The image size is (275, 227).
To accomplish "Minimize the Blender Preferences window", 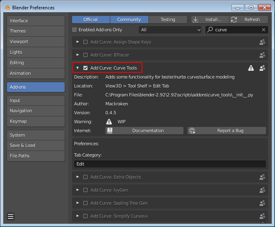I will click(x=238, y=8).
